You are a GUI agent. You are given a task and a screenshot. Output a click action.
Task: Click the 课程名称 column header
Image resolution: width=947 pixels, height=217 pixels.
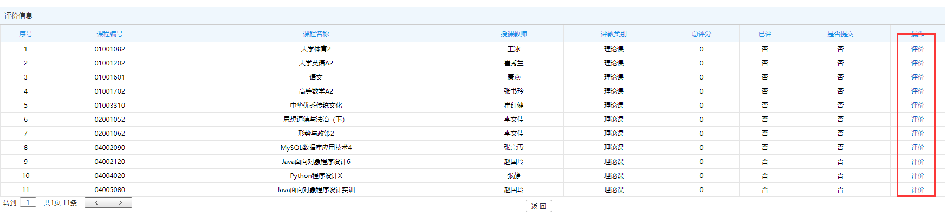point(316,34)
